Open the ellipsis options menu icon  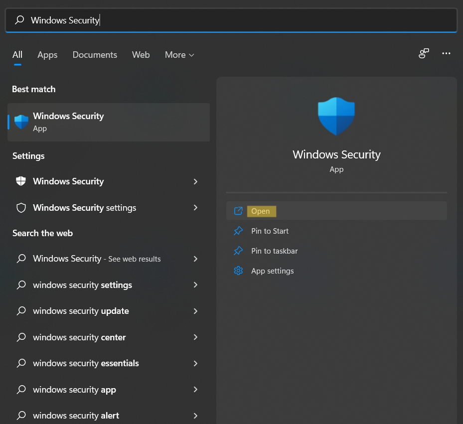[x=446, y=53]
